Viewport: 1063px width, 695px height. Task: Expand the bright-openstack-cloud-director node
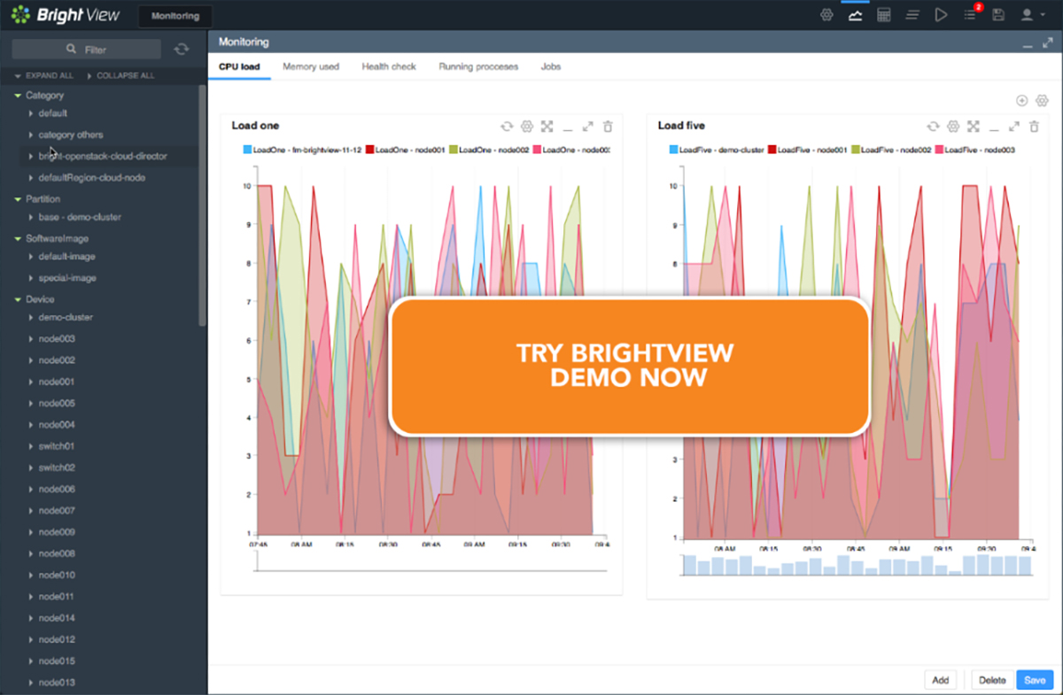(x=31, y=156)
